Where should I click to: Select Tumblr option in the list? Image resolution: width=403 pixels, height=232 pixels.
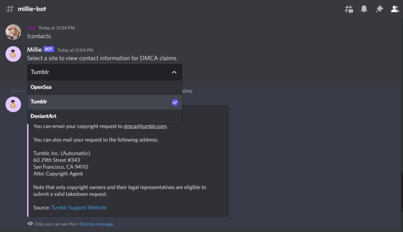(x=104, y=102)
